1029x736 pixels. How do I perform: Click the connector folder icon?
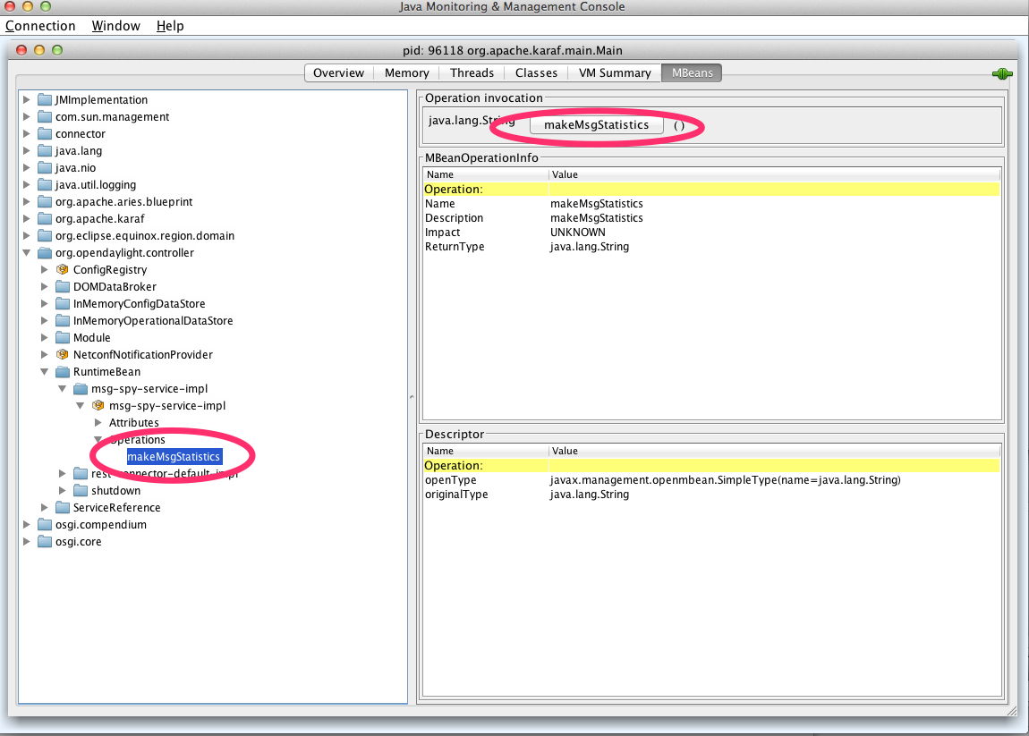45,134
